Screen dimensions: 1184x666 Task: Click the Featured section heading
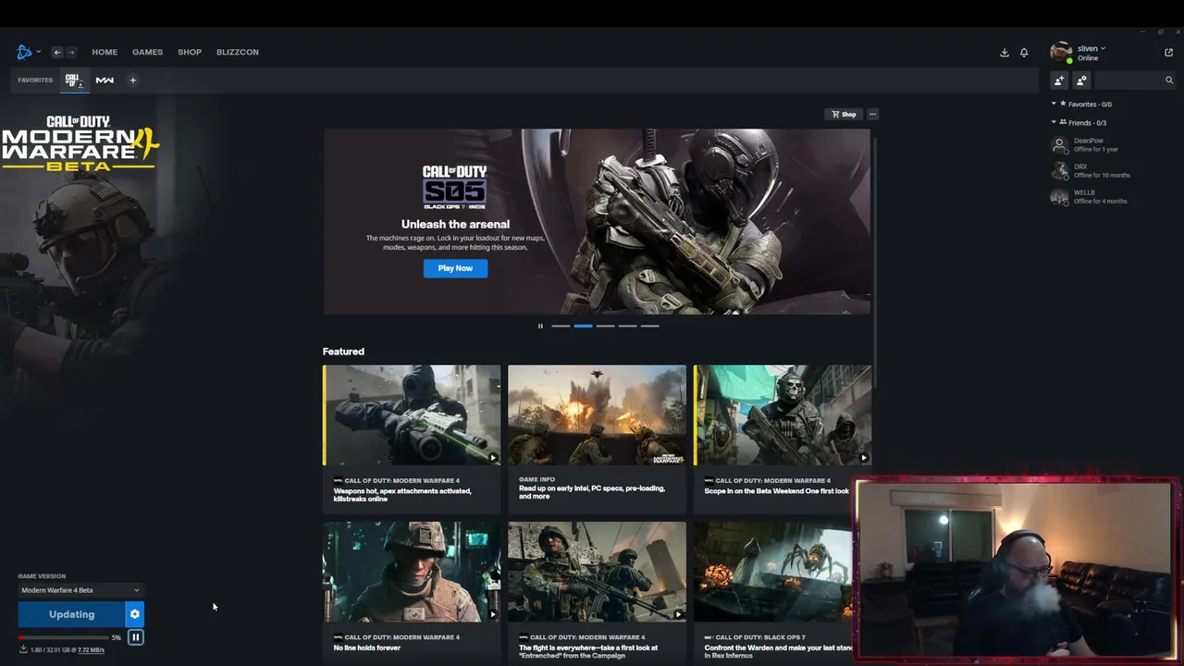[343, 351]
